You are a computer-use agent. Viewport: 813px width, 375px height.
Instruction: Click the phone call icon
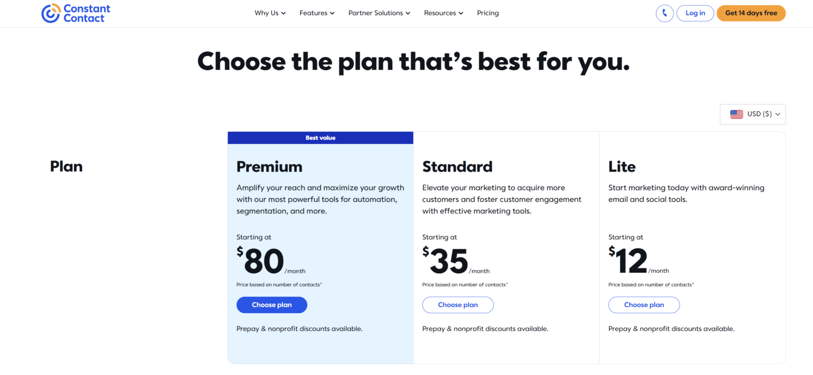tap(665, 13)
